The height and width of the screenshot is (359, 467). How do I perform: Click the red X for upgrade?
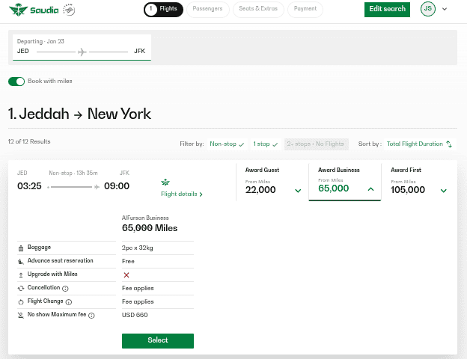point(126,275)
